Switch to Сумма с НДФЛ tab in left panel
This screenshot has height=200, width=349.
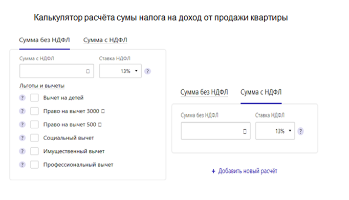click(105, 40)
